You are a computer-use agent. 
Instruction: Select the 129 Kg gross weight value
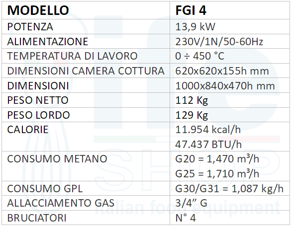pyautogui.click(x=192, y=115)
